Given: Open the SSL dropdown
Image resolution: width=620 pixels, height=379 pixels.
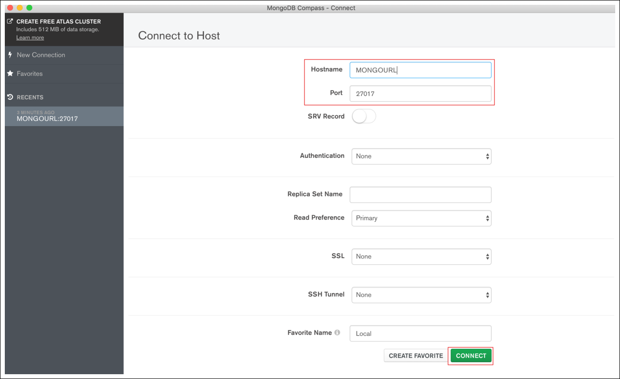Looking at the screenshot, I should click(x=421, y=257).
